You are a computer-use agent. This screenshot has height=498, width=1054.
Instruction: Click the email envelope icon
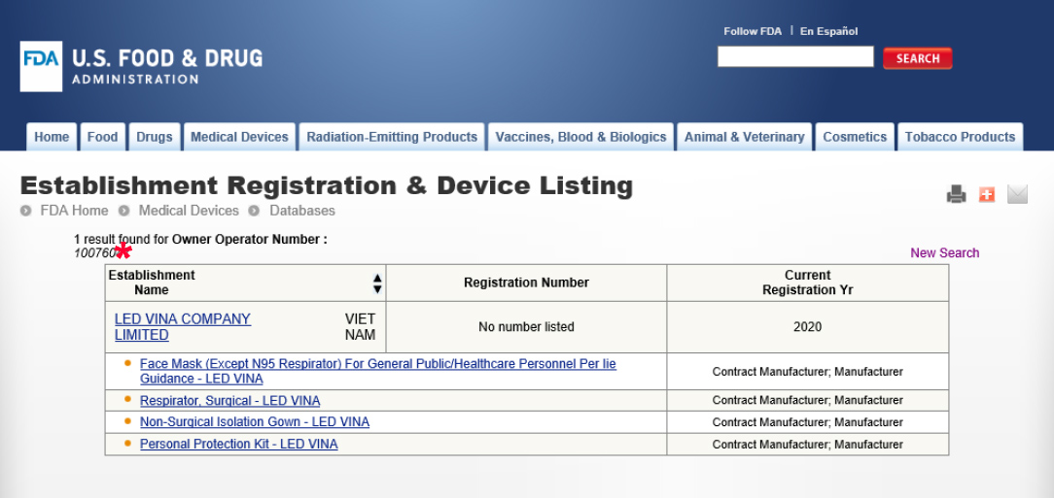(1018, 194)
